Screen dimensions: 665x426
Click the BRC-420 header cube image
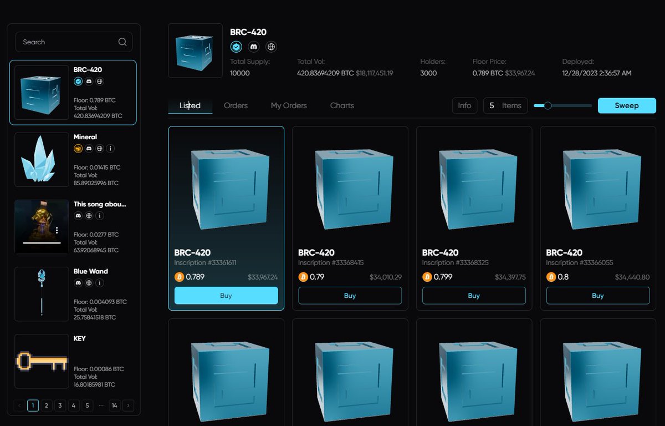(195, 50)
